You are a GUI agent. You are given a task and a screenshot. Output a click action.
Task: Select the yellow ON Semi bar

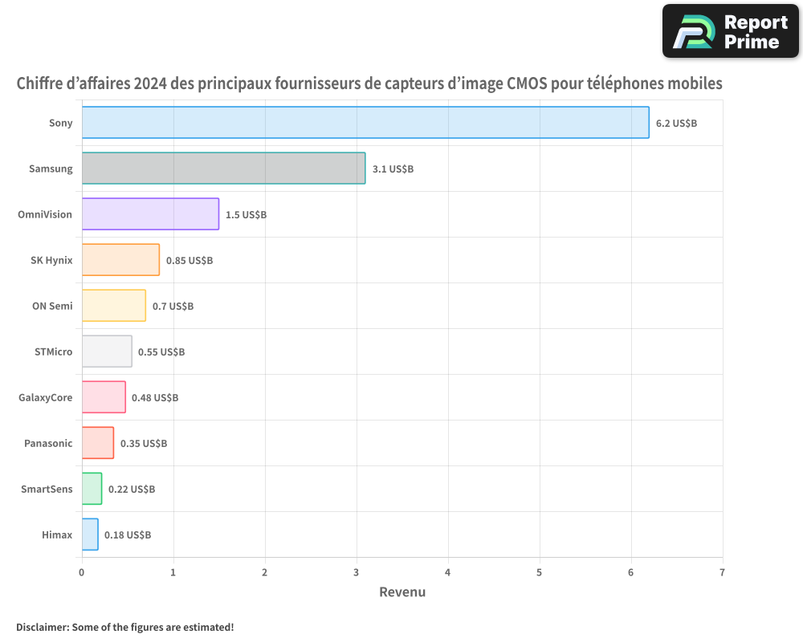(113, 306)
